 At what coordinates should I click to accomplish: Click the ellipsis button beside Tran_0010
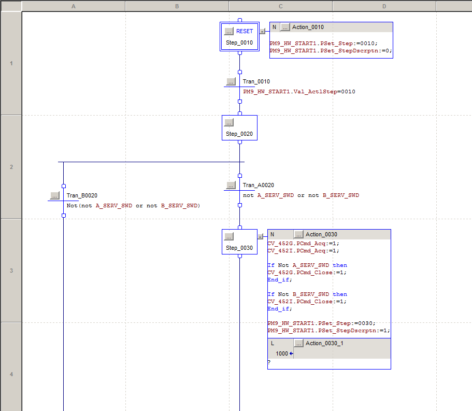click(231, 81)
